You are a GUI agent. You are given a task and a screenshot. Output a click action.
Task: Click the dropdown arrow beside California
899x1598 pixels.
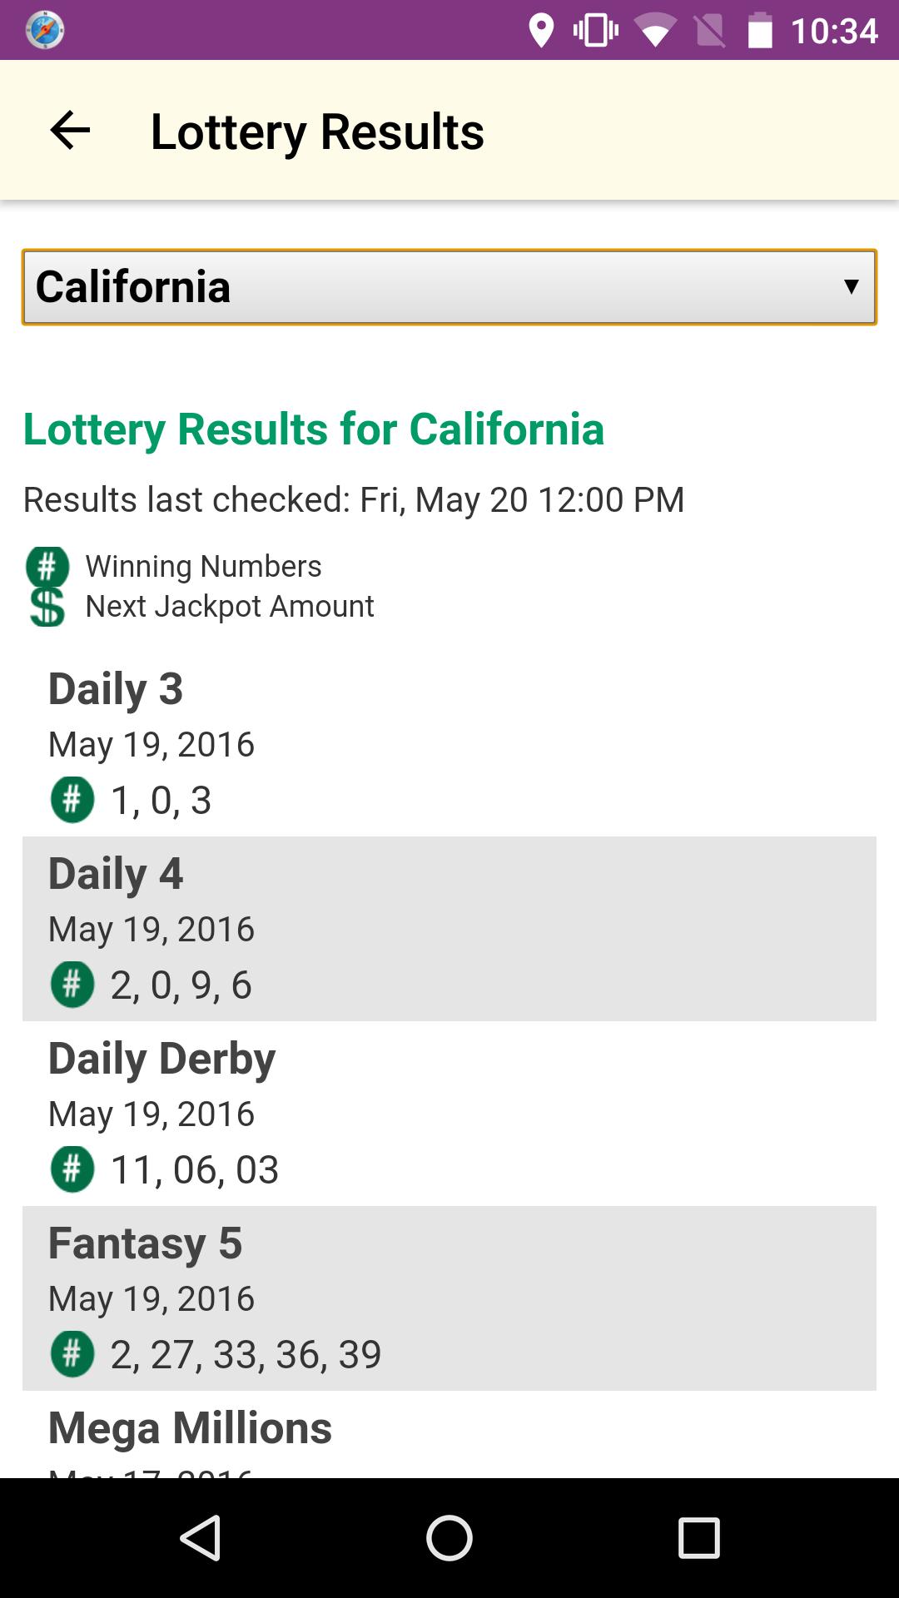[x=851, y=287]
